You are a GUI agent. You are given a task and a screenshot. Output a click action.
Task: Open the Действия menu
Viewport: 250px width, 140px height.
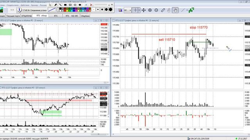pos(25,5)
